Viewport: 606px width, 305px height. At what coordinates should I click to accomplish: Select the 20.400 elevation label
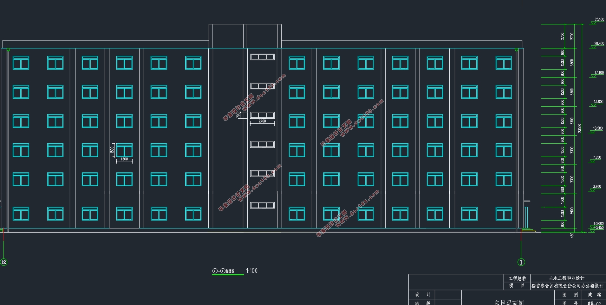click(599, 44)
